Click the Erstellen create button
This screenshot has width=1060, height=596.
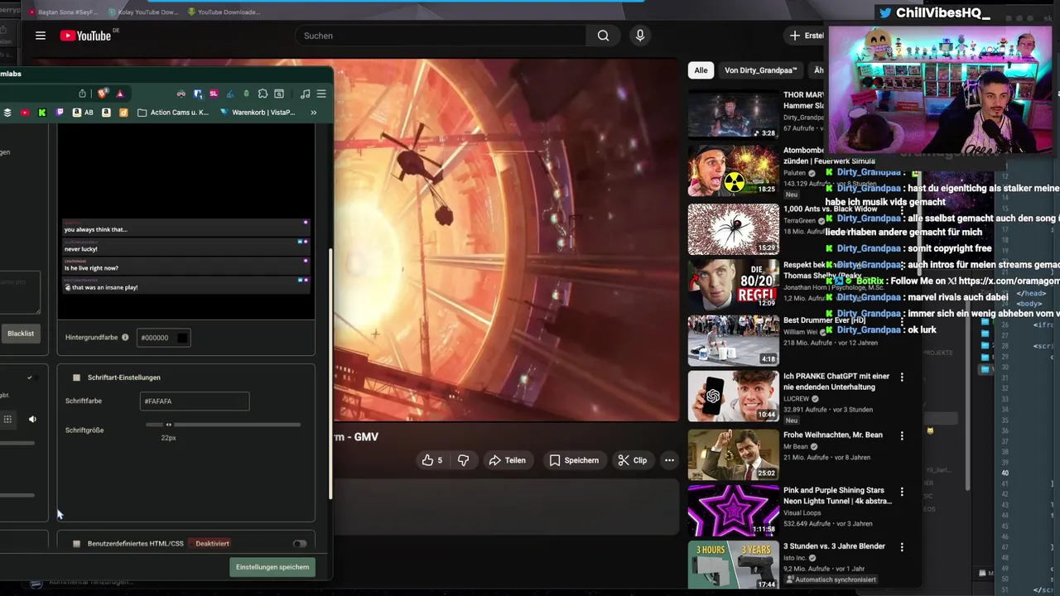point(807,36)
